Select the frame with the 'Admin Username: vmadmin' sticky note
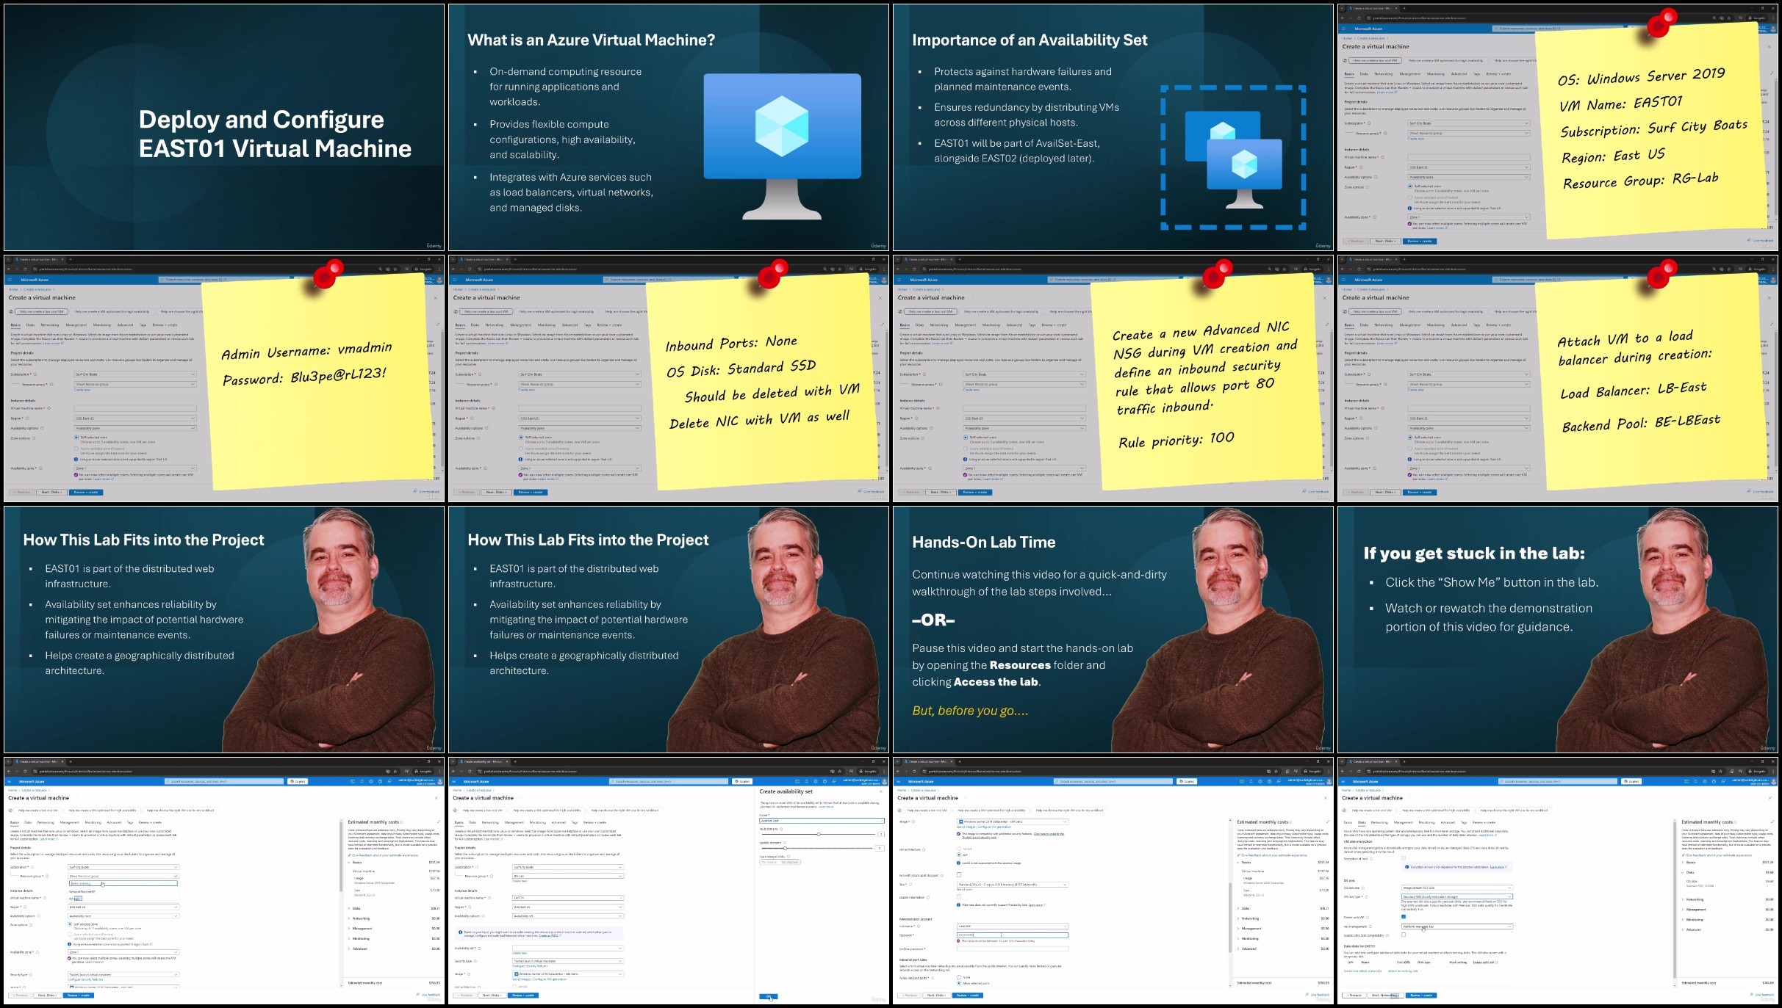1782x1008 pixels. (224, 379)
